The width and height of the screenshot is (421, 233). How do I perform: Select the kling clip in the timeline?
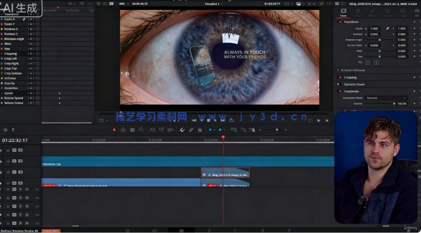[x=225, y=172]
